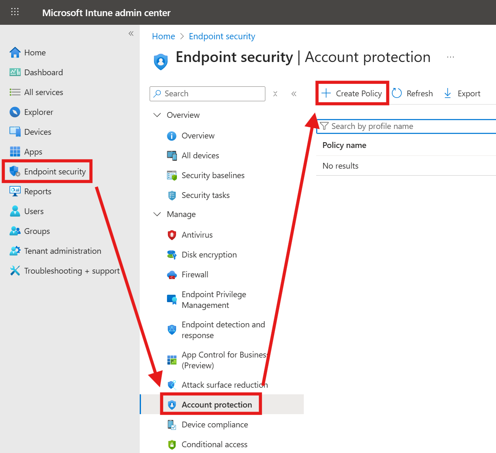496x453 pixels.
Task: Click the Microsoft Intune admin center title
Action: click(106, 13)
